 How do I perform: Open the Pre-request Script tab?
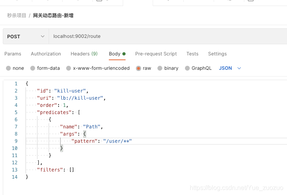click(x=156, y=54)
